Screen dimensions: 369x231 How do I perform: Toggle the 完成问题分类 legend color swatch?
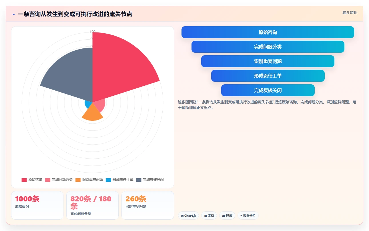(x=48, y=180)
